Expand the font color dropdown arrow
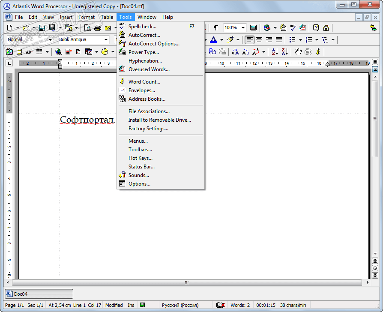Screen dimensions: 383x312 coord(221,39)
